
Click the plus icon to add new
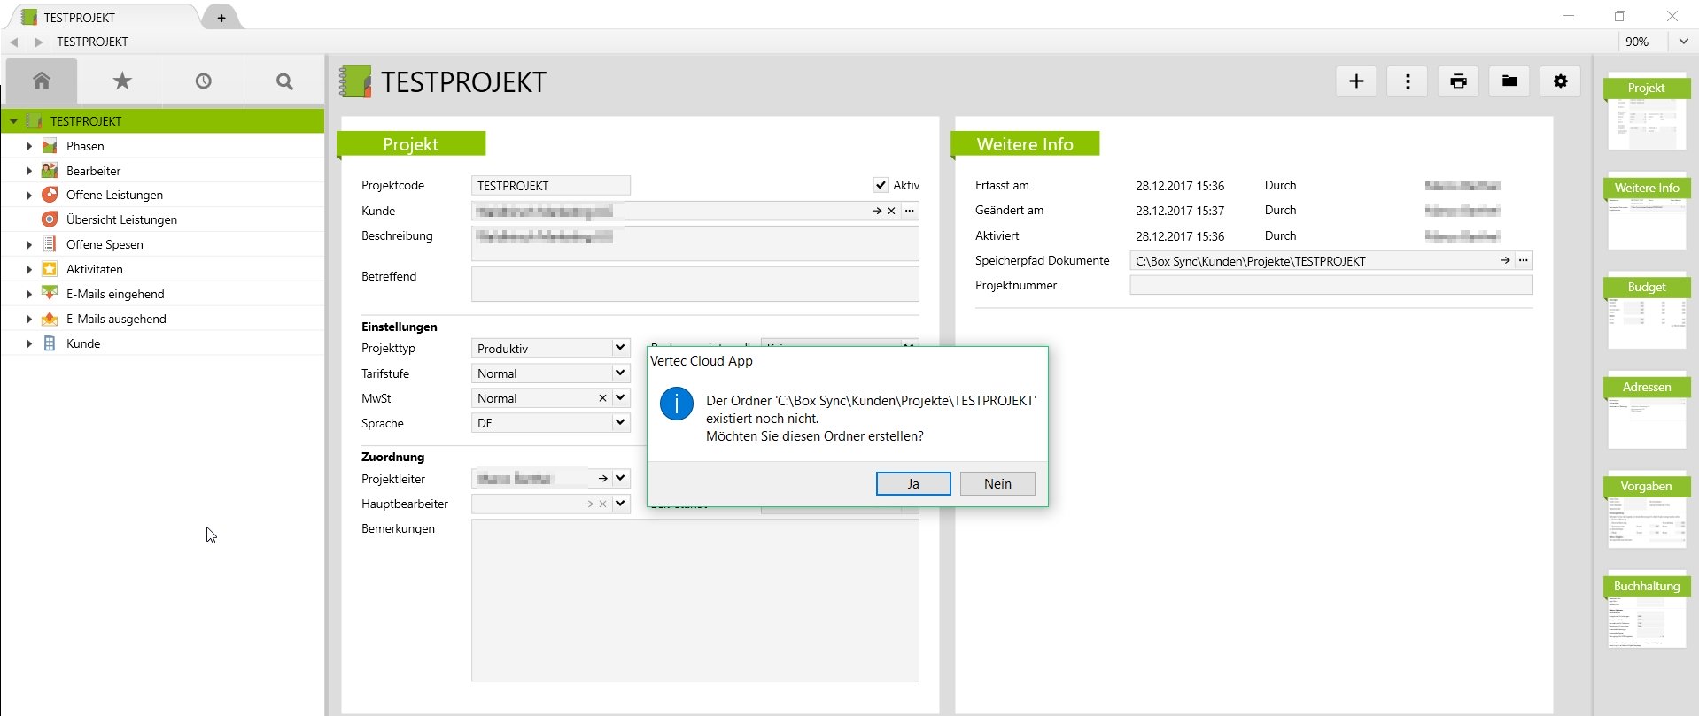point(1355,81)
